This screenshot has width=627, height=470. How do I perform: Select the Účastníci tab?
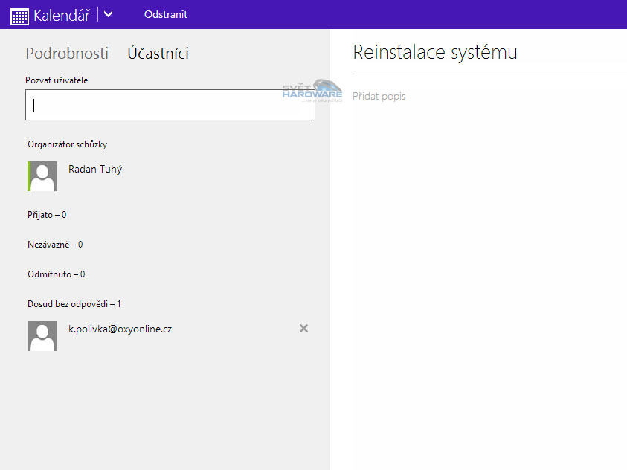[x=158, y=54]
